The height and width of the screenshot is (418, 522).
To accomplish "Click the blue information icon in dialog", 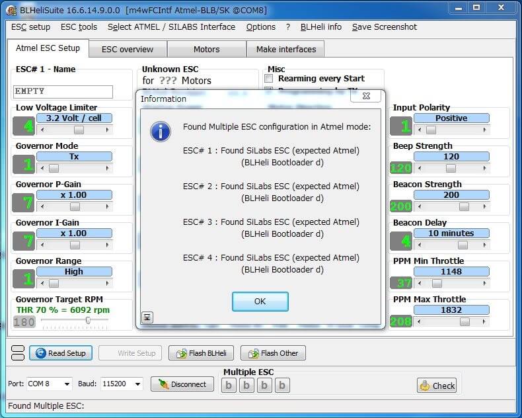I will [x=161, y=132].
